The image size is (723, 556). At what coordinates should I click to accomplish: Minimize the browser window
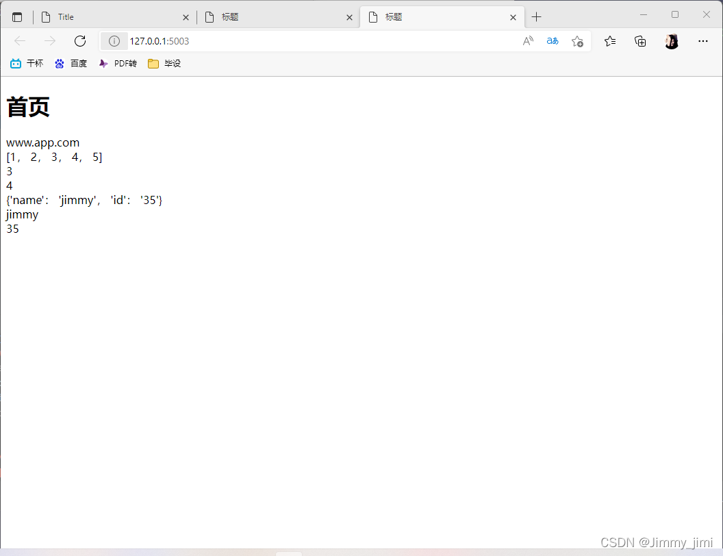(x=644, y=15)
